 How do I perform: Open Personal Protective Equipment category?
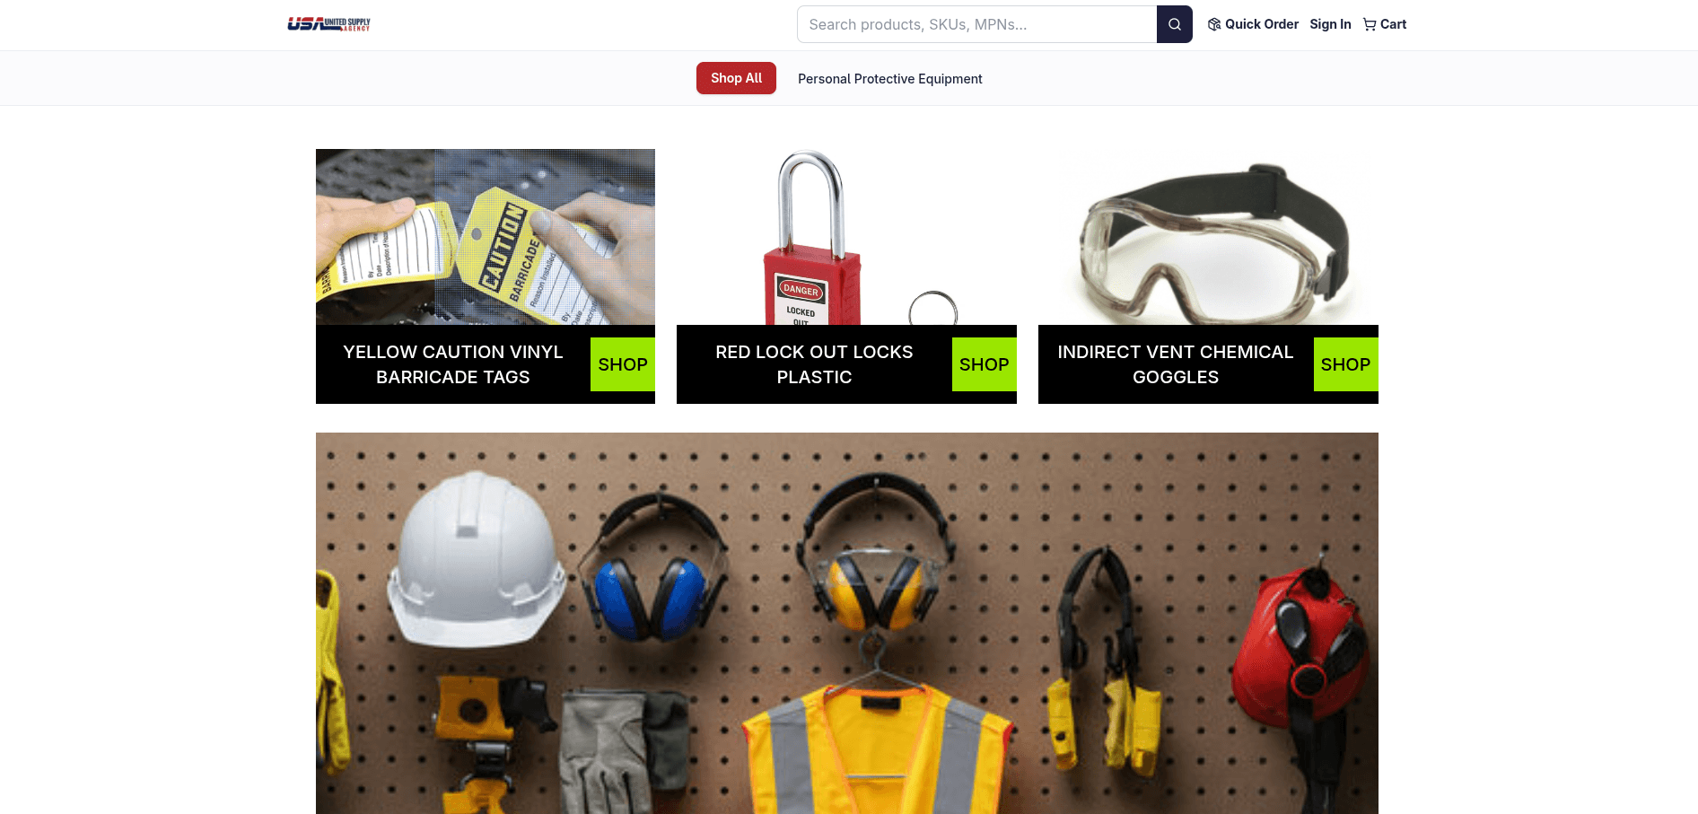point(889,79)
